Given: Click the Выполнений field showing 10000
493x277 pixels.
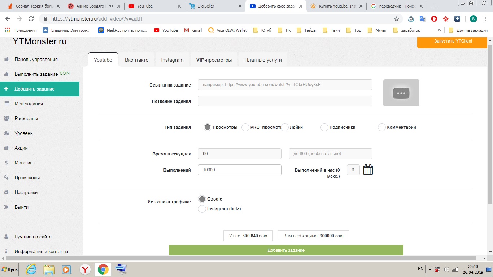Looking at the screenshot, I should [x=240, y=170].
